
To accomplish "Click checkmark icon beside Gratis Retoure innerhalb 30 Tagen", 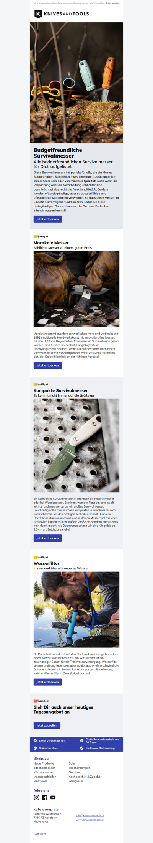I will tap(82, 740).
